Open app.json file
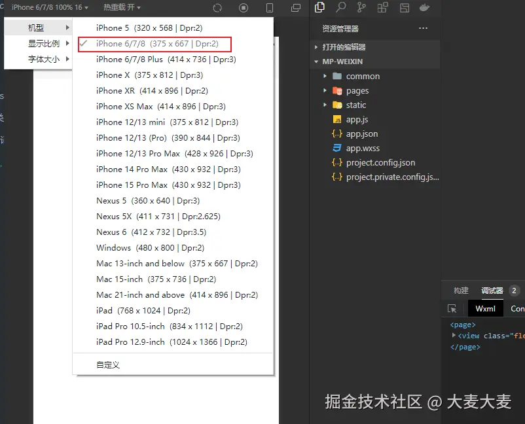Screen dimensions: 525x424 pos(375,134)
